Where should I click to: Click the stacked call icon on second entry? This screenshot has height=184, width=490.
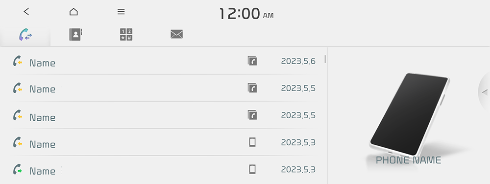point(252,88)
